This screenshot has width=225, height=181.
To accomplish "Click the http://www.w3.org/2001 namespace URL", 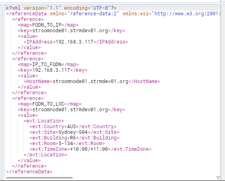I will tap(186, 14).
